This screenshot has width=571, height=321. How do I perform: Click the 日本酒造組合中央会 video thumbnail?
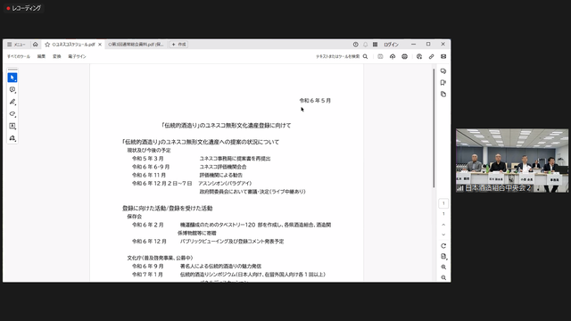tap(512, 160)
